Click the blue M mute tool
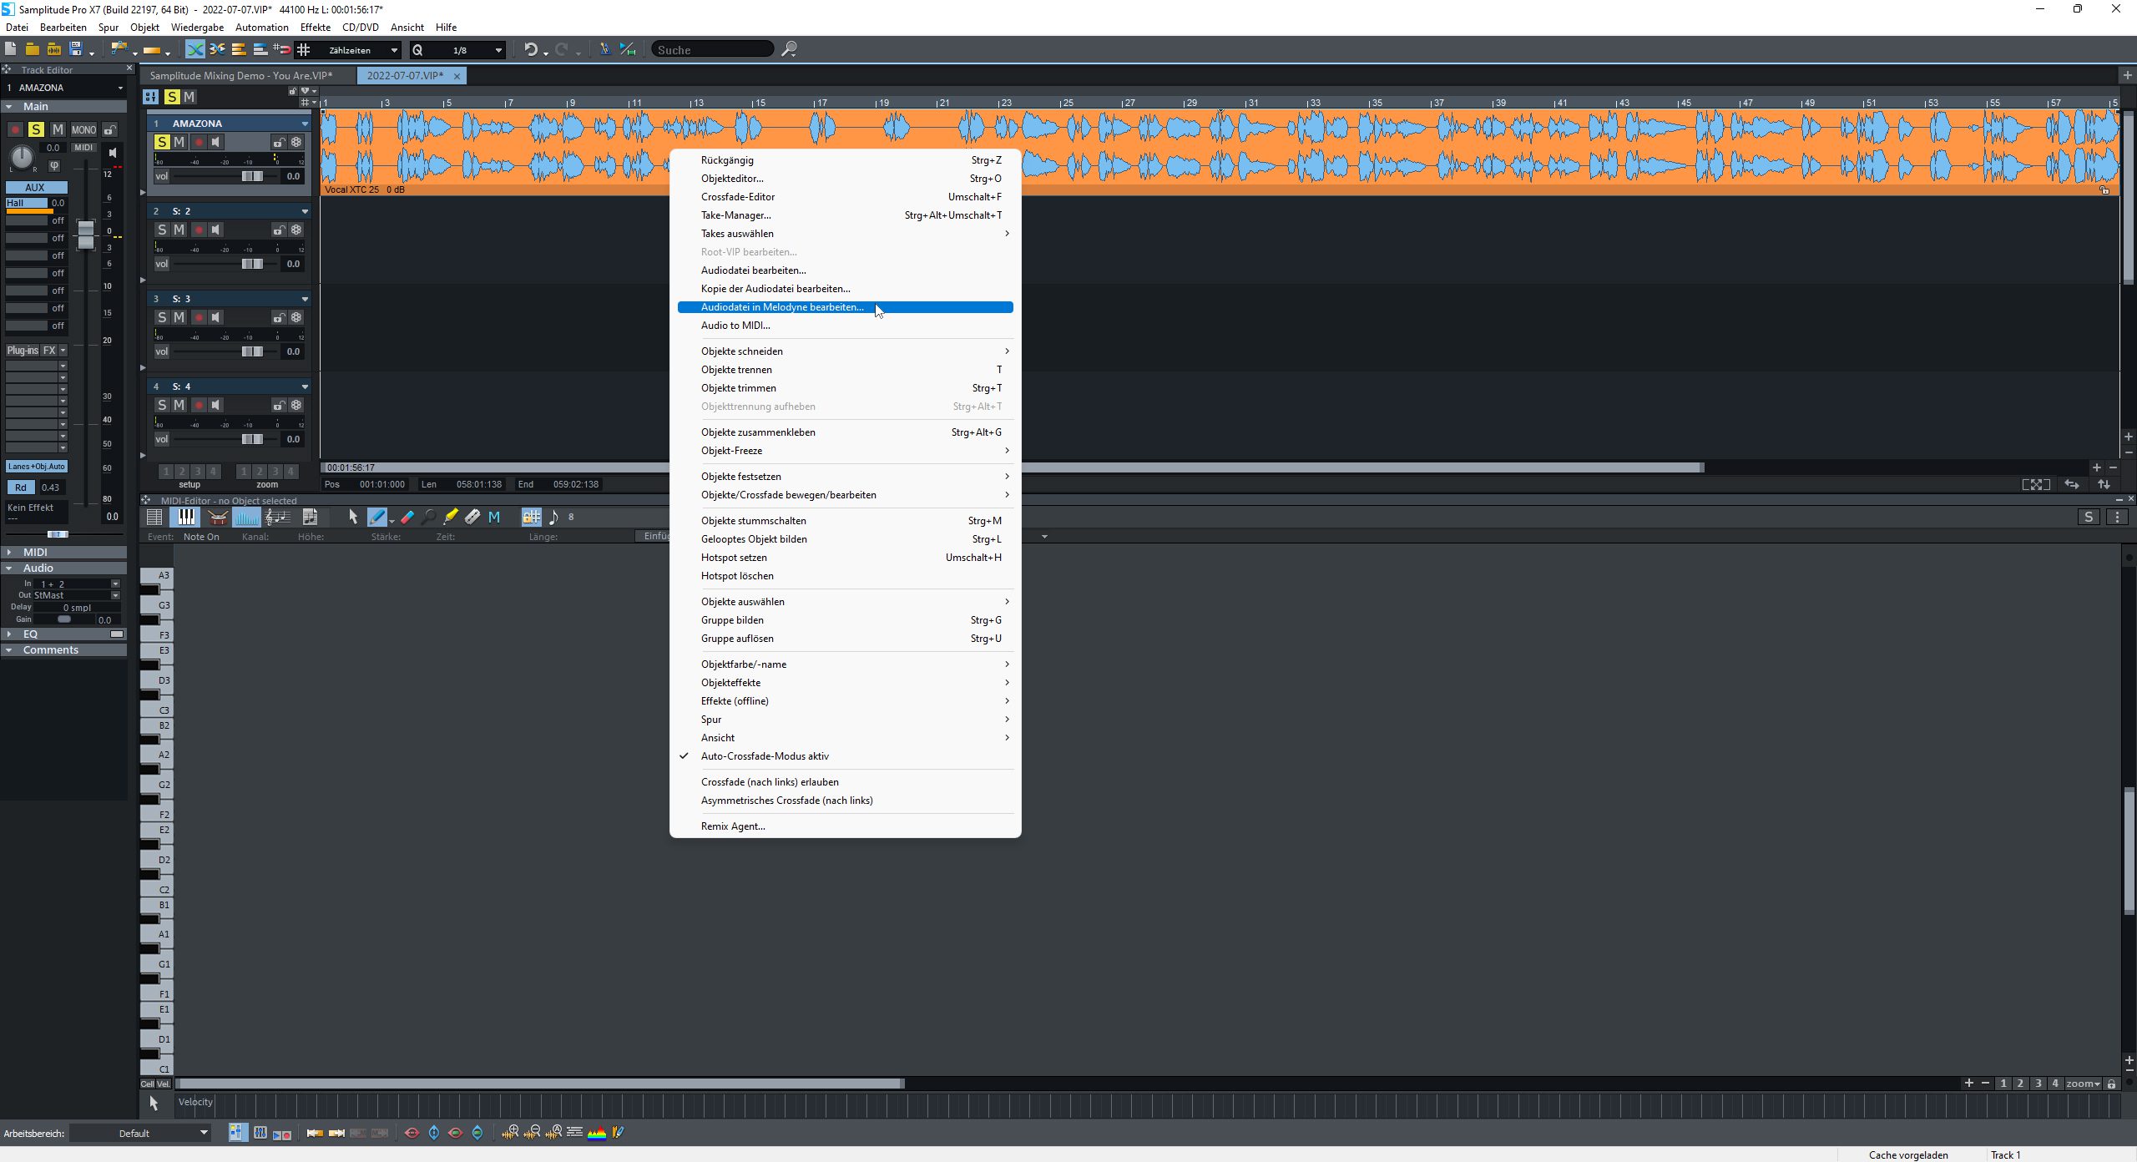 (494, 518)
